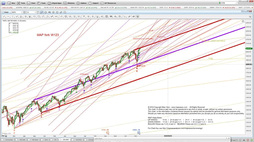Select the up arrow marker tool
The height and width of the screenshot is (142, 254).
(x=88, y=16)
